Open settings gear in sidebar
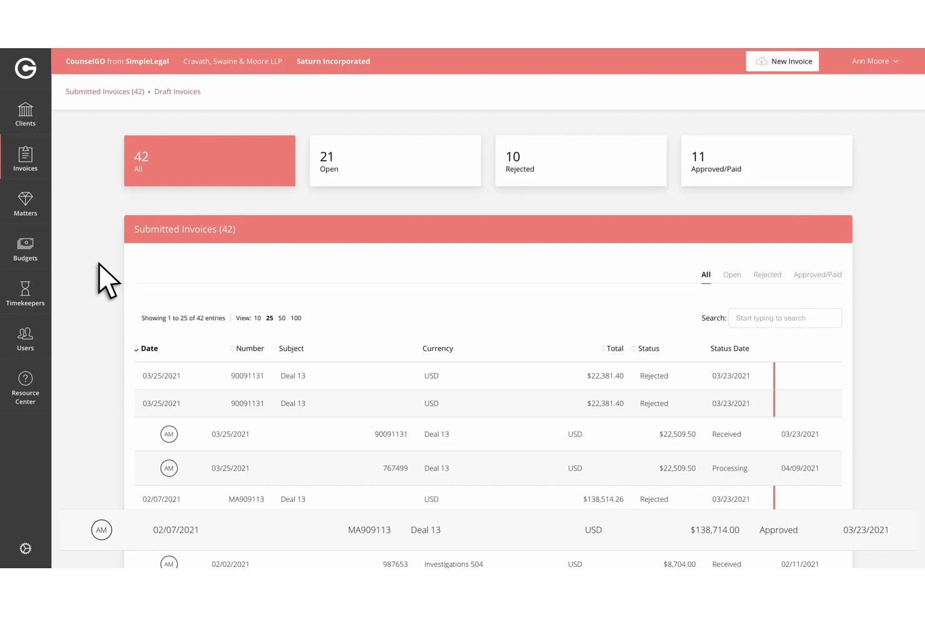Screen dimensions: 925x617 [x=26, y=548]
